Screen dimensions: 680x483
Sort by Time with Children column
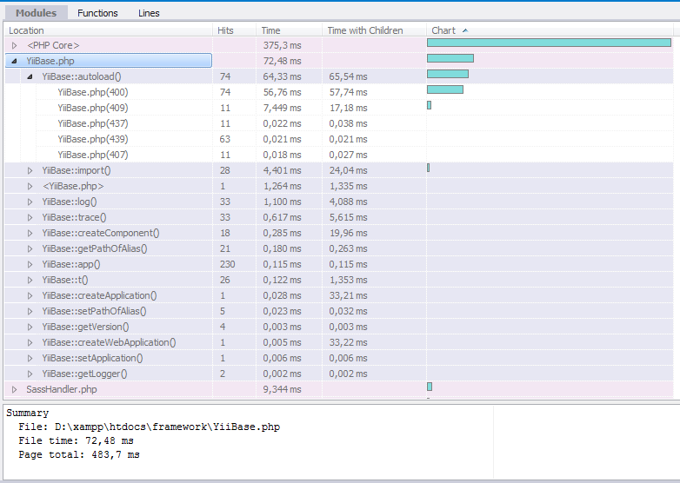point(364,30)
